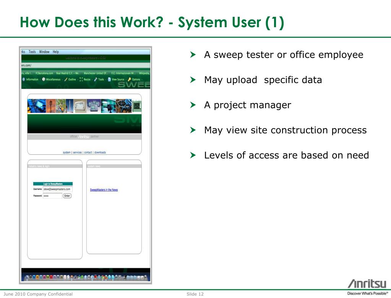The width and height of the screenshot is (391, 298).
Task: Open the Miscellaneous toolbar dropdown label
Action: click(53, 79)
